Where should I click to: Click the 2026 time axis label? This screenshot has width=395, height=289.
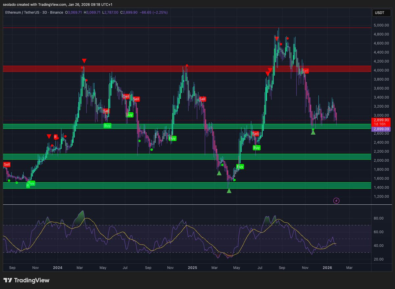[328, 268]
